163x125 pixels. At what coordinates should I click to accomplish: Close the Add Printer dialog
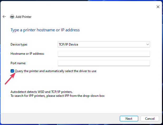point(158,7)
